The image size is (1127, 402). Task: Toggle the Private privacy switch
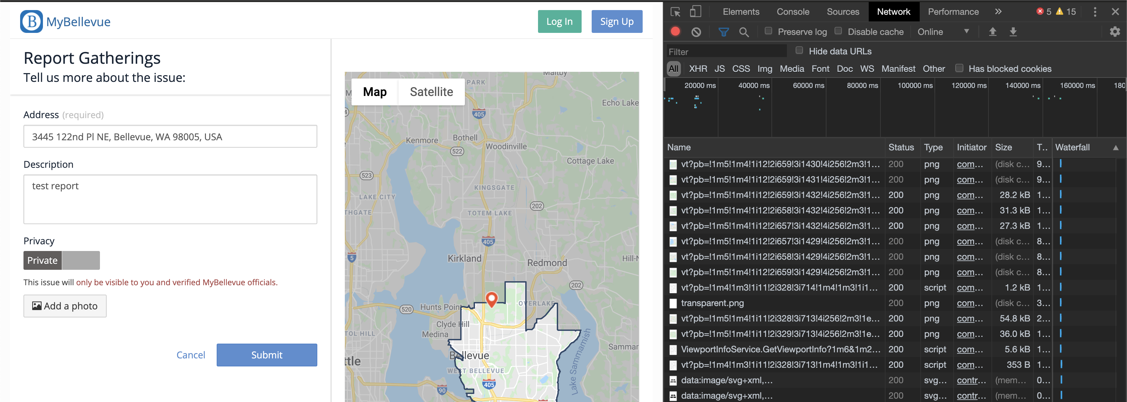click(x=62, y=260)
